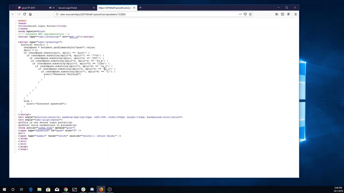Screen dimensions: 344x193
Task: Click the 'Password Verified' alert line
Action: pos(62,74)
